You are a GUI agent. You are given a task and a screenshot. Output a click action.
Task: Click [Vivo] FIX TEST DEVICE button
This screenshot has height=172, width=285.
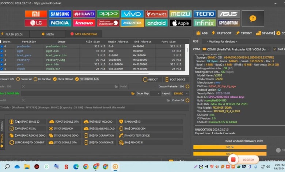(x=150, y=135)
